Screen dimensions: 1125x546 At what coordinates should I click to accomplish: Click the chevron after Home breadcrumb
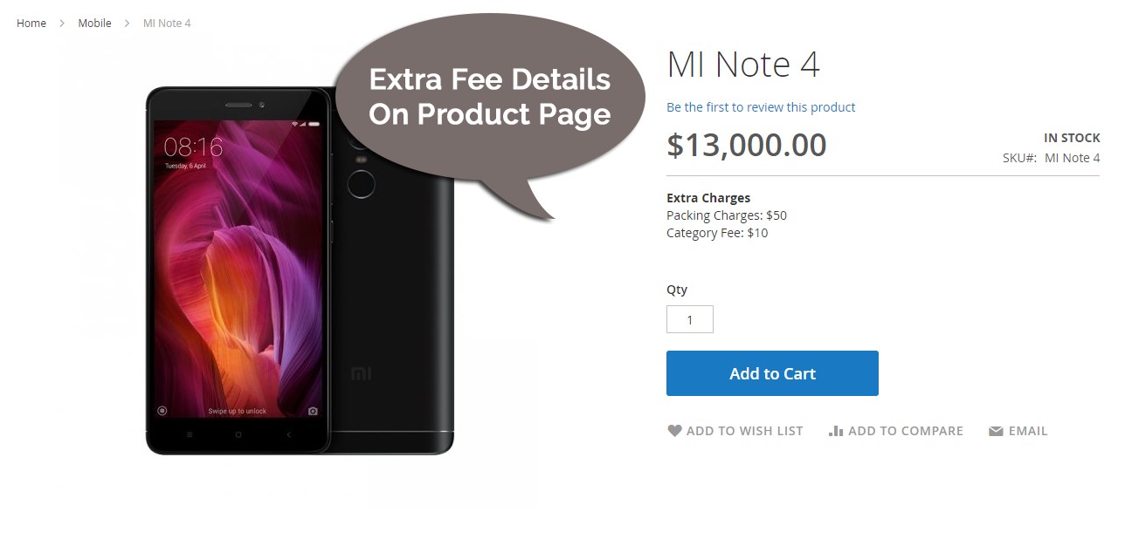click(62, 24)
